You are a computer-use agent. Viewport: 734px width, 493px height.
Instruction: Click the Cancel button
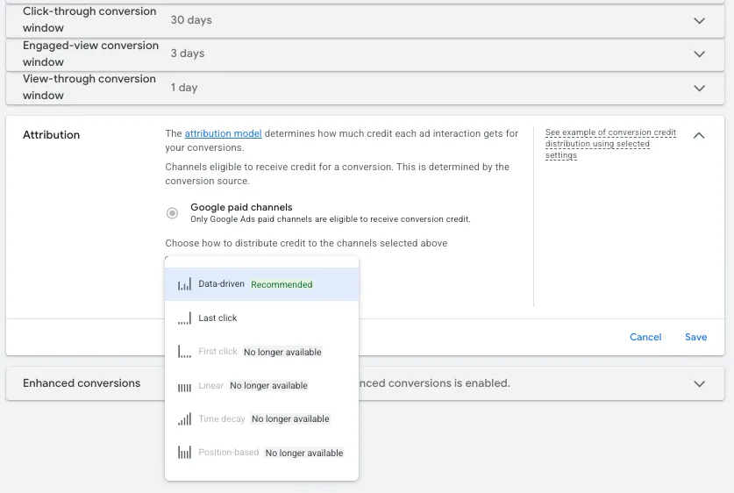[645, 337]
